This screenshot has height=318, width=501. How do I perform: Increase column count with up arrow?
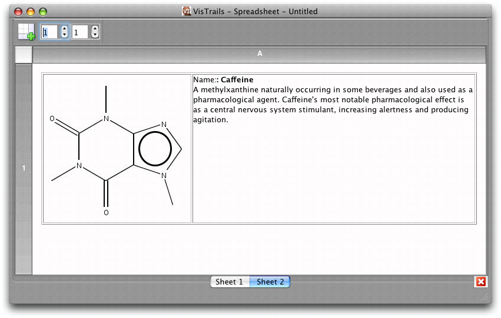pos(95,29)
